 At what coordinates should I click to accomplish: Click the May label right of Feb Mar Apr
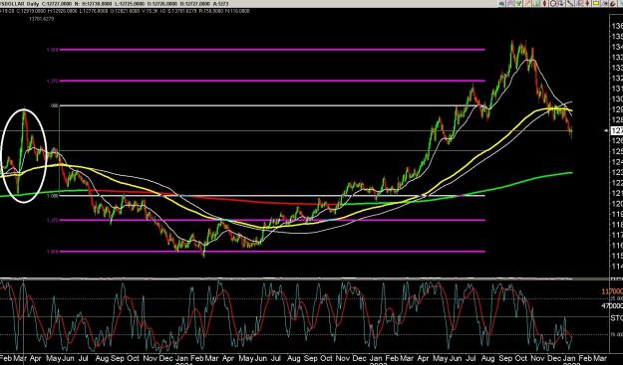coord(53,358)
